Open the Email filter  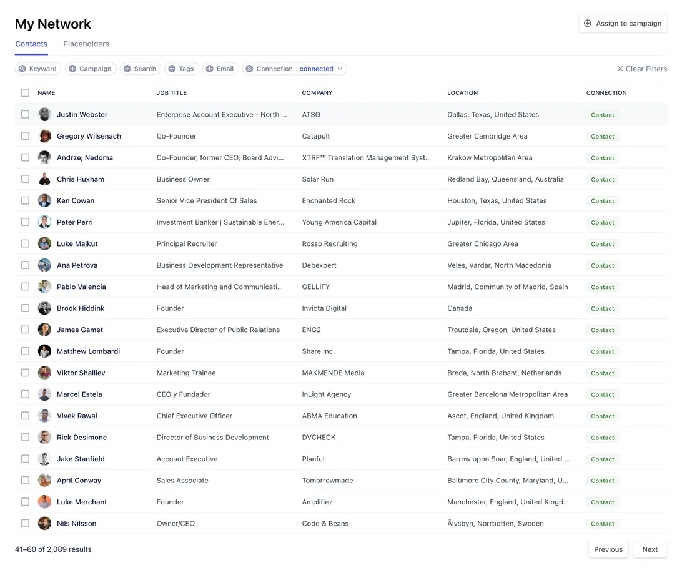tap(220, 69)
